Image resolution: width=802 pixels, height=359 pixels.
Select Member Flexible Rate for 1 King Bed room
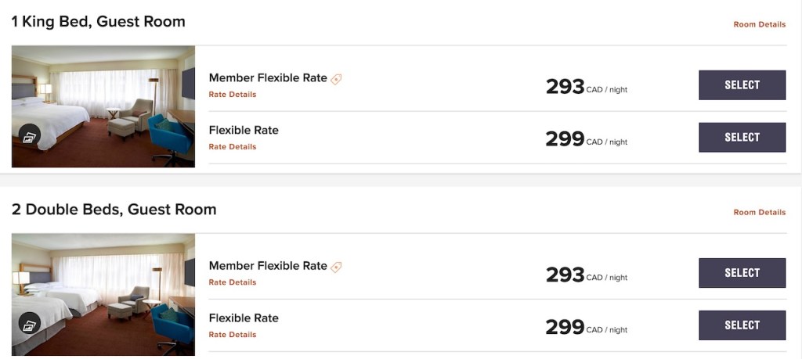742,85
